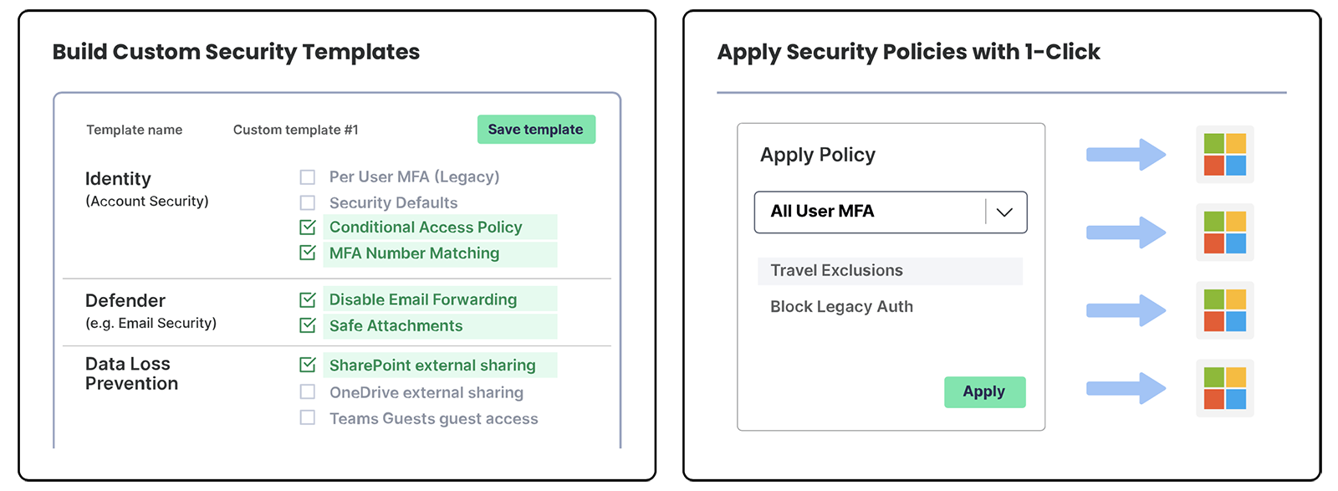Screen dimensions: 1338x491
Task: Check the Security Defaults option
Action: pyautogui.click(x=308, y=203)
